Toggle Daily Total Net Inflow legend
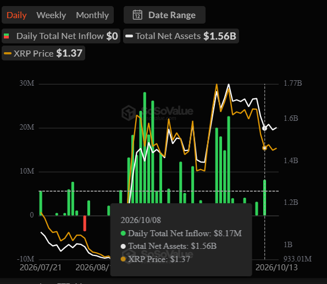Viewport: 327px width, 284px height. pos(61,36)
